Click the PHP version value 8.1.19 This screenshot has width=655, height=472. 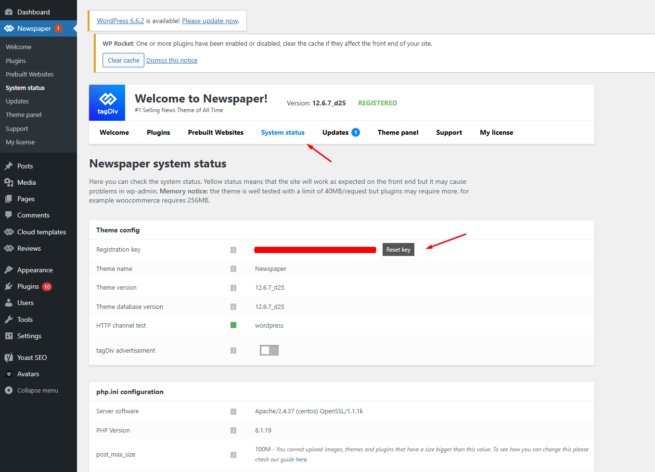tap(263, 430)
